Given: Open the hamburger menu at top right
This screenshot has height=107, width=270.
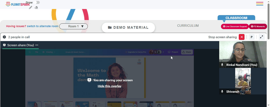Looking at the screenshot, I should point(259,3).
